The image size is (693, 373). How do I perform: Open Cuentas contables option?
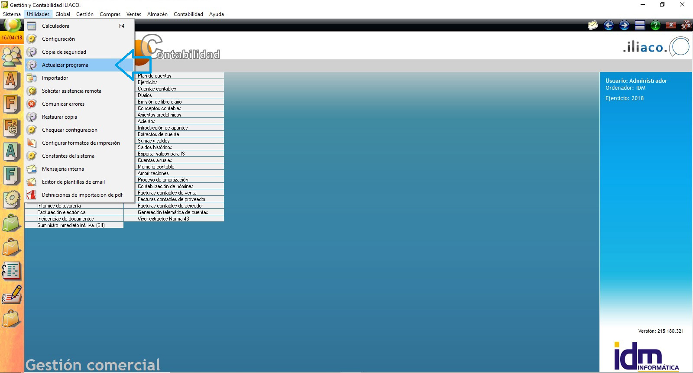(179, 89)
